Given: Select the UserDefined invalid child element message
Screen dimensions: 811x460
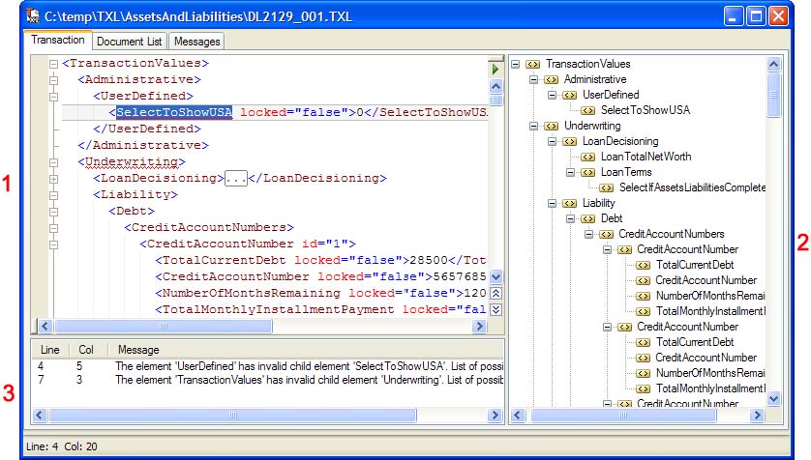Looking at the screenshot, I should point(267,366).
